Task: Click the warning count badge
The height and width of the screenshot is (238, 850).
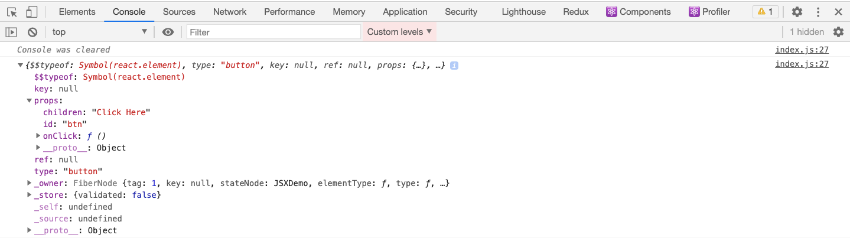Action: pos(765,12)
